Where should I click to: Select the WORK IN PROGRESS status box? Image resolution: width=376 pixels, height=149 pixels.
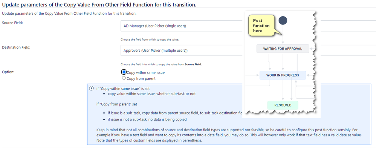pos(283,75)
